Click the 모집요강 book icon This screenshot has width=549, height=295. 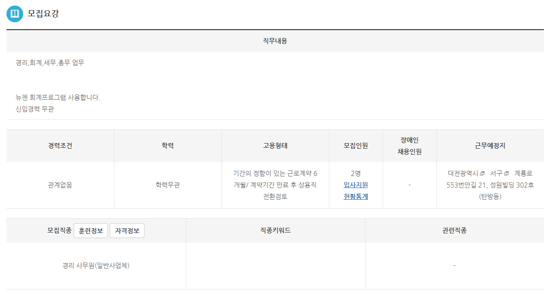14,14
